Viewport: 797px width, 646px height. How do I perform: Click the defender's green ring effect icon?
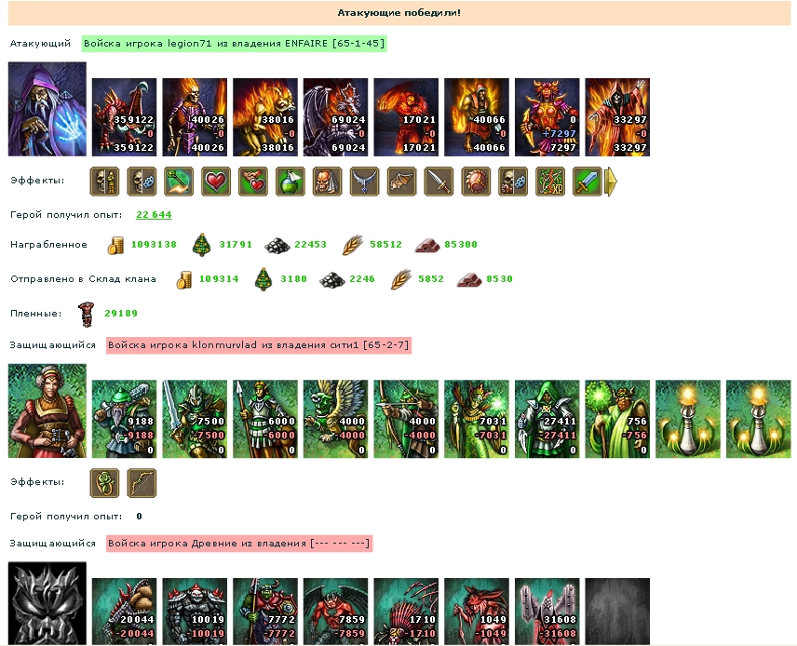104,483
